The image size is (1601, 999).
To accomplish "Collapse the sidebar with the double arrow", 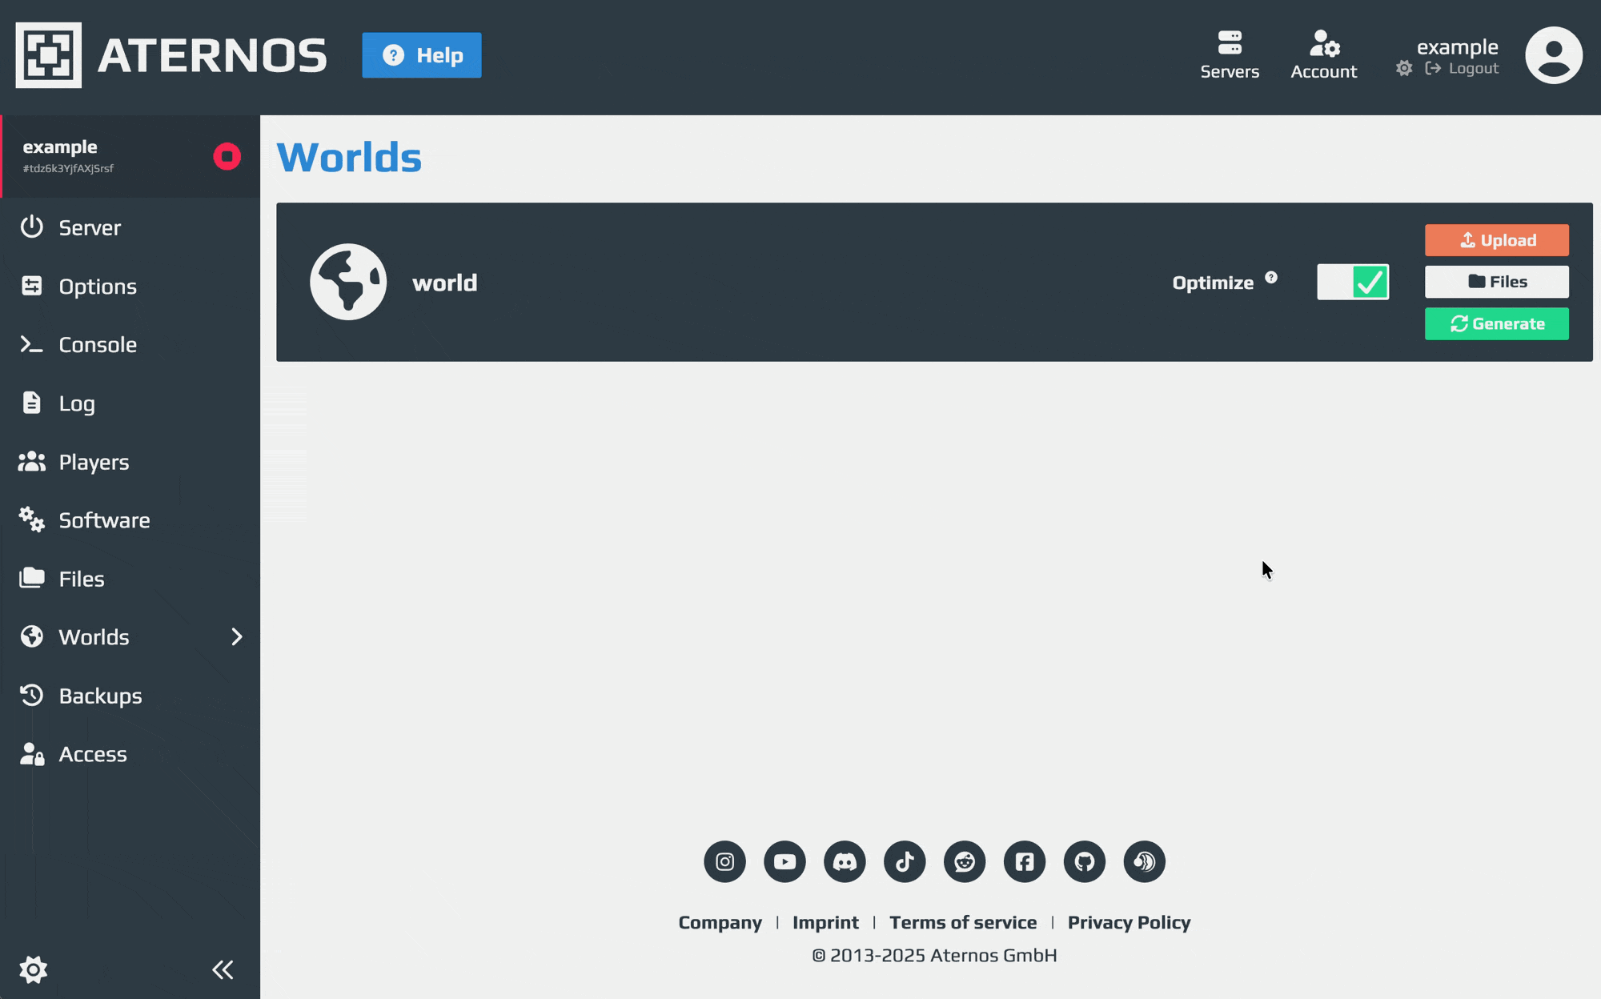I will coord(223,969).
